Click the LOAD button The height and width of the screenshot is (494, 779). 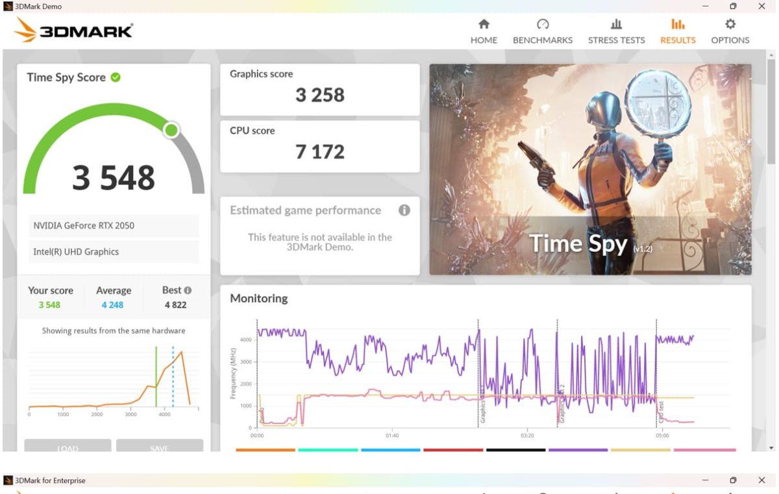click(68, 446)
